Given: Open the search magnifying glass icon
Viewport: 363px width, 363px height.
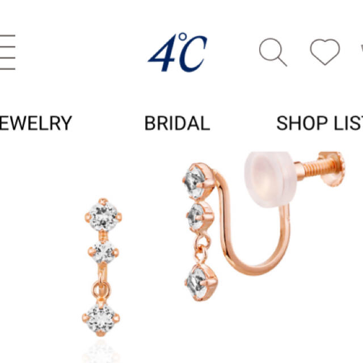Looking at the screenshot, I should tap(273, 52).
